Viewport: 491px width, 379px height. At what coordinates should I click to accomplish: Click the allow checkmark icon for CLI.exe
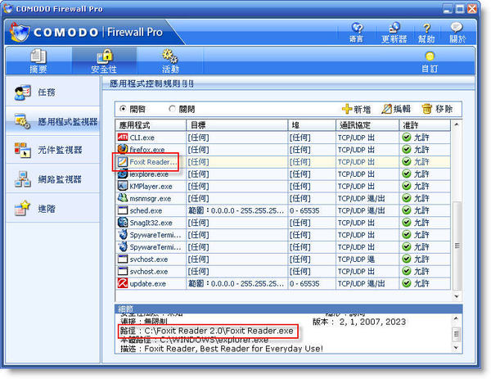click(x=407, y=138)
